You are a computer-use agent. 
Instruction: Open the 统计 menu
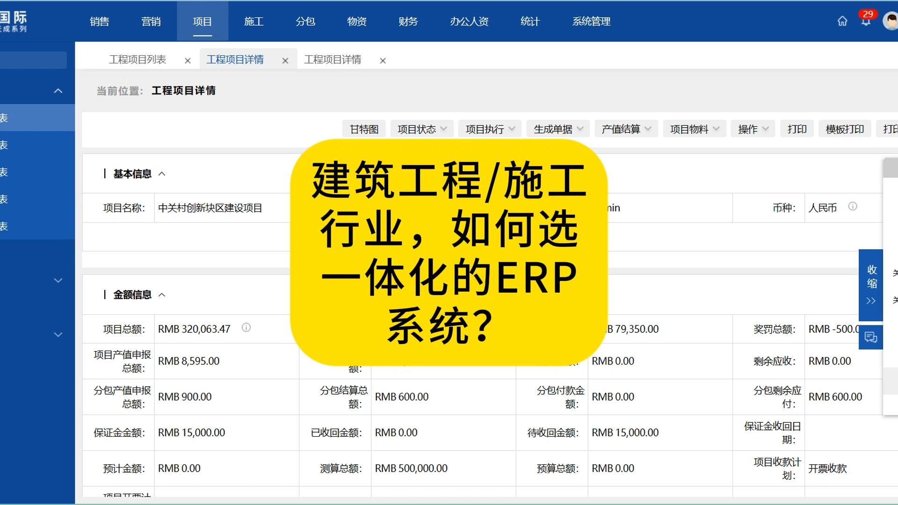click(530, 22)
